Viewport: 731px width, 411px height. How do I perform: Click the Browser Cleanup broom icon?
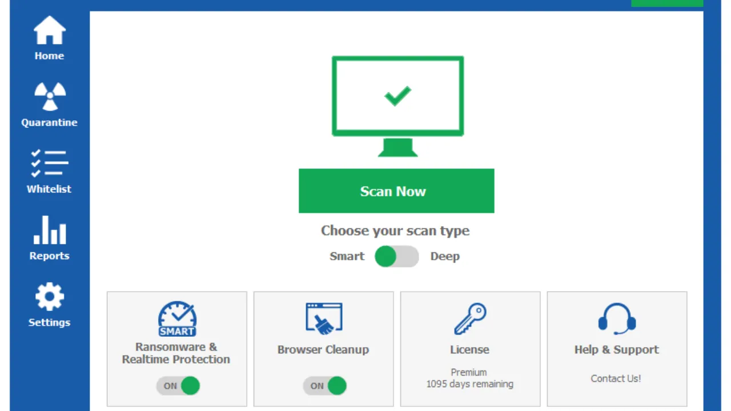[x=324, y=319]
